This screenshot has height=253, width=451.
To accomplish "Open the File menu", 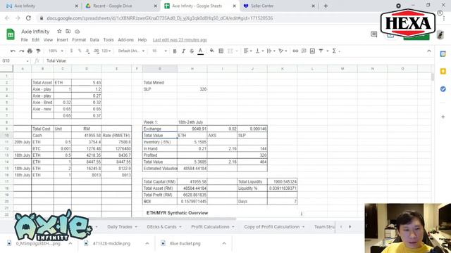I will point(25,40).
